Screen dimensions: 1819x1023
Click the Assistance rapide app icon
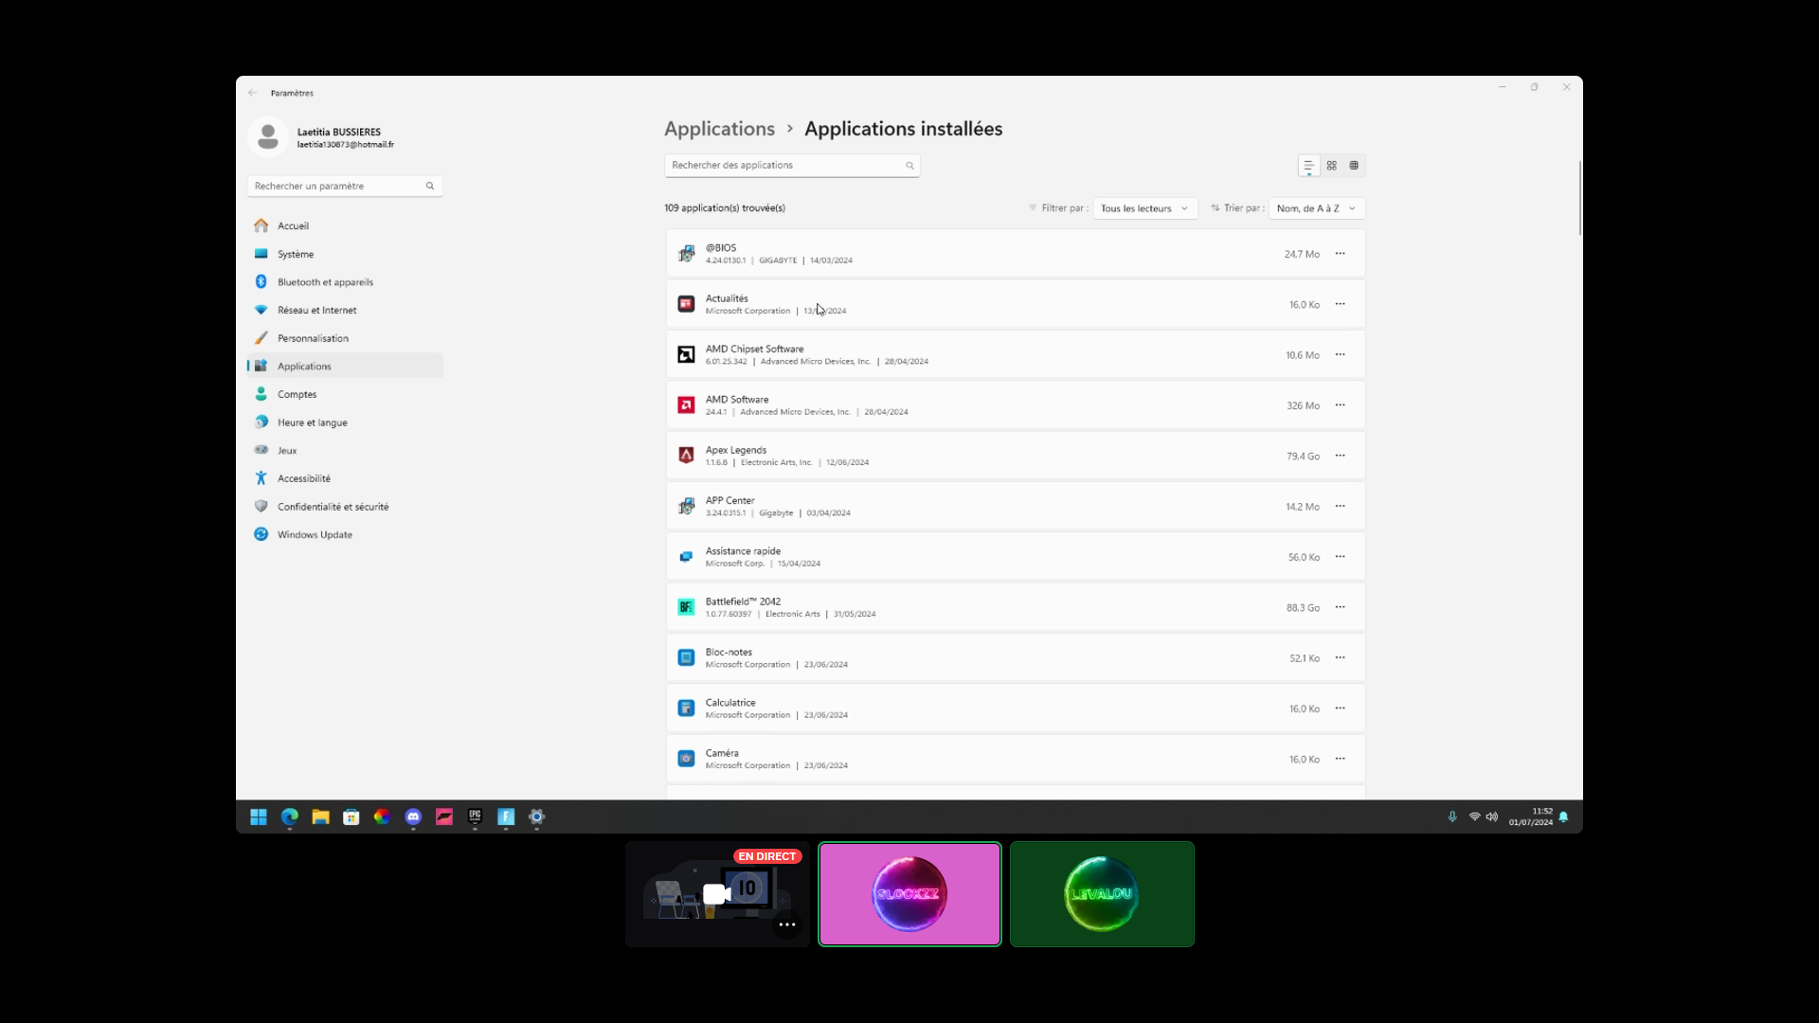(x=686, y=557)
